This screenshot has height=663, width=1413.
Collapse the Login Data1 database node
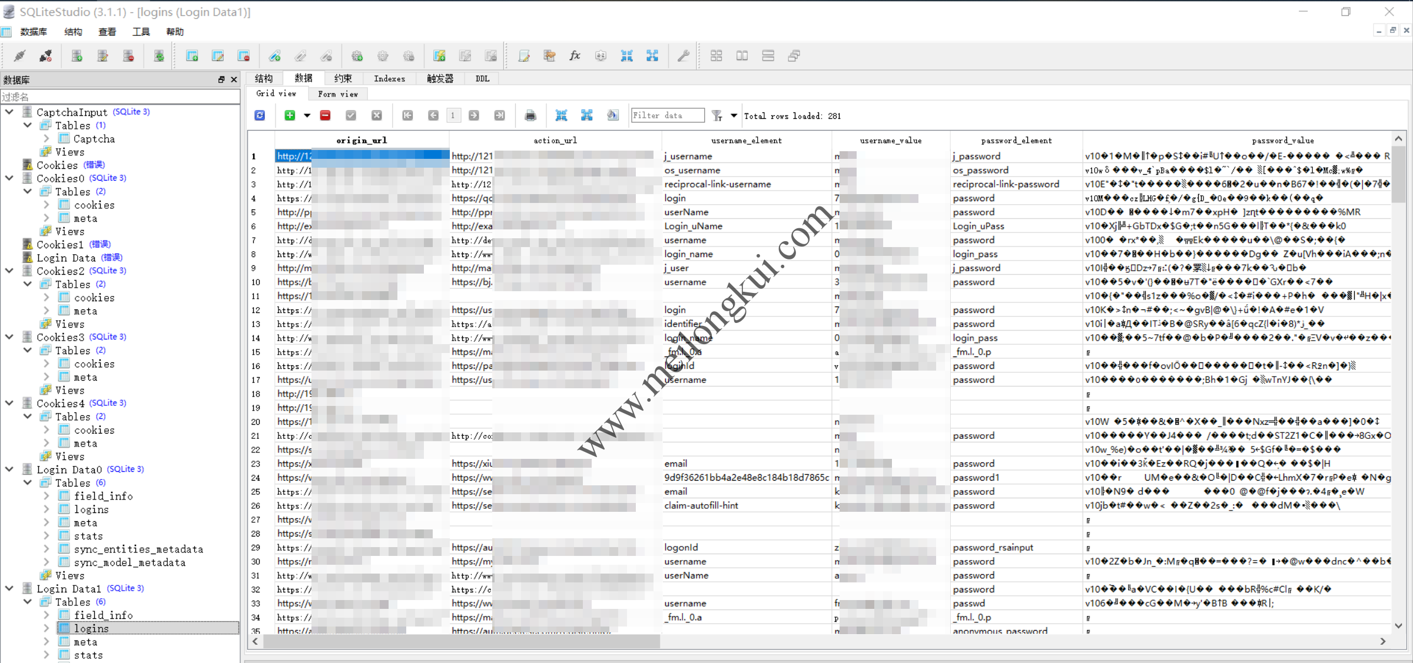coord(9,588)
